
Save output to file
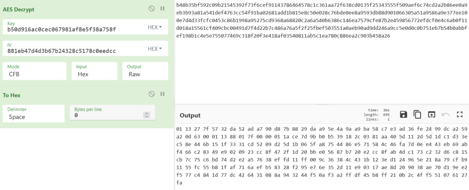[403, 114]
